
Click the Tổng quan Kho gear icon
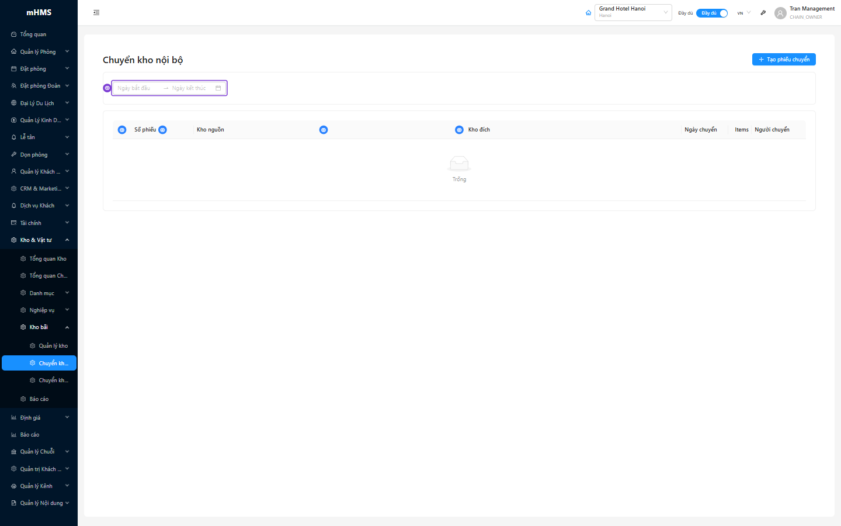[x=23, y=258]
